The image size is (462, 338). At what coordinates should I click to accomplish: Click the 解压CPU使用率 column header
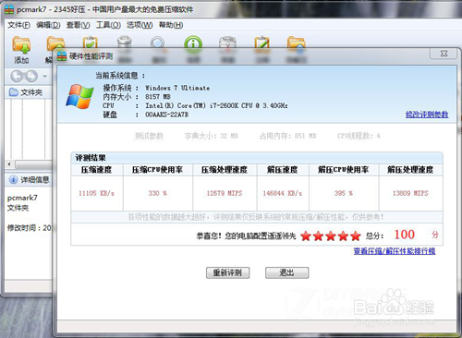[344, 170]
